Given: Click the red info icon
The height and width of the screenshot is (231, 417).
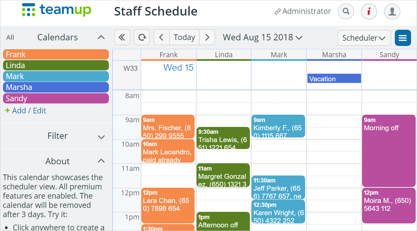Looking at the screenshot, I should click(x=369, y=12).
